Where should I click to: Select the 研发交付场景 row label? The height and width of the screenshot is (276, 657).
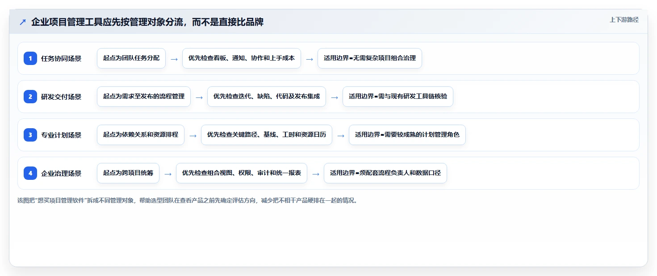[61, 97]
